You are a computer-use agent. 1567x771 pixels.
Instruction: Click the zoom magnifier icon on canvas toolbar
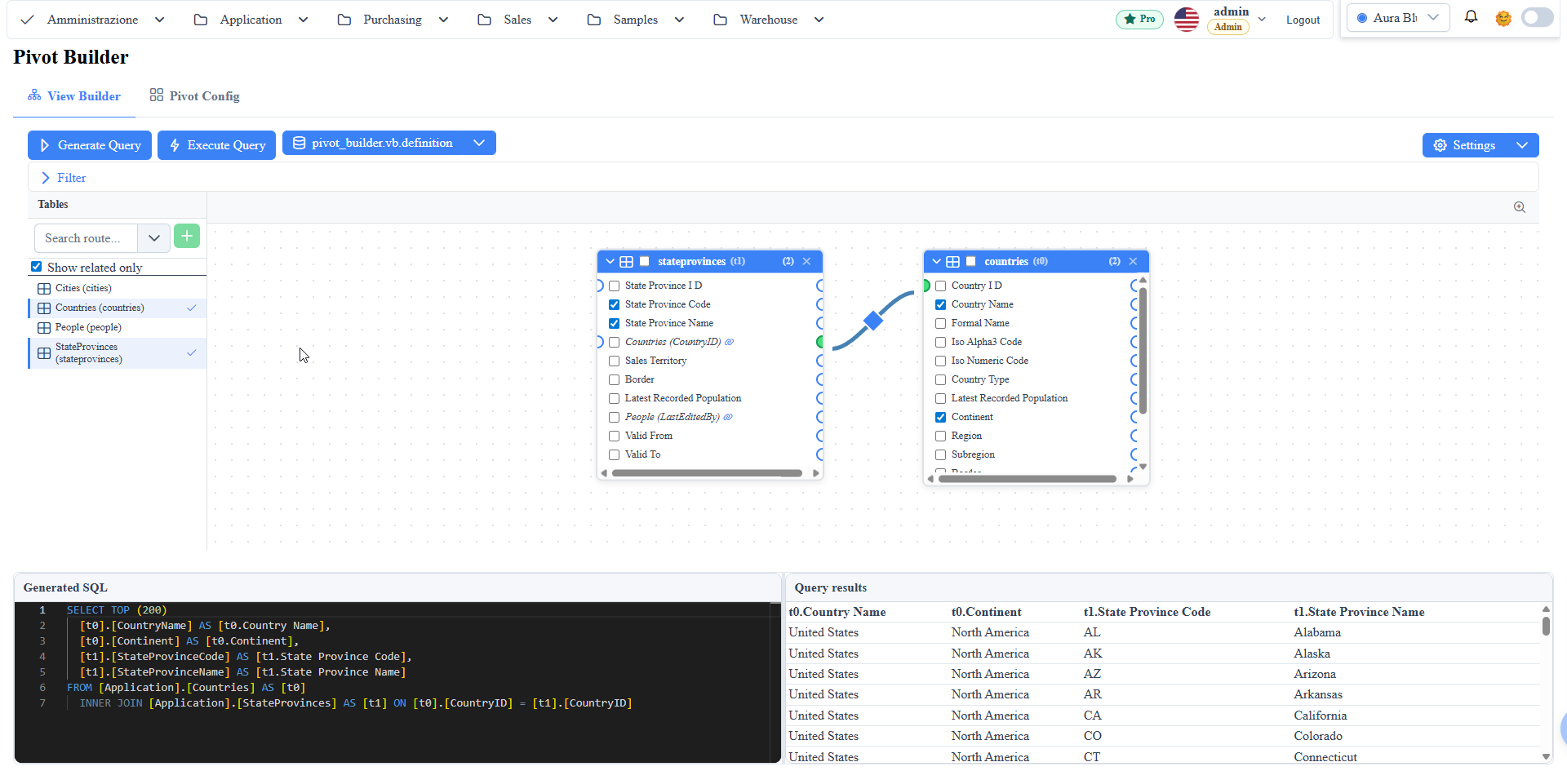click(x=1520, y=207)
